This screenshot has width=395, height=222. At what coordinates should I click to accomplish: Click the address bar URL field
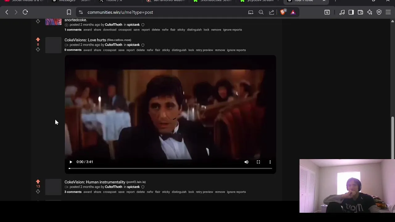click(165, 12)
